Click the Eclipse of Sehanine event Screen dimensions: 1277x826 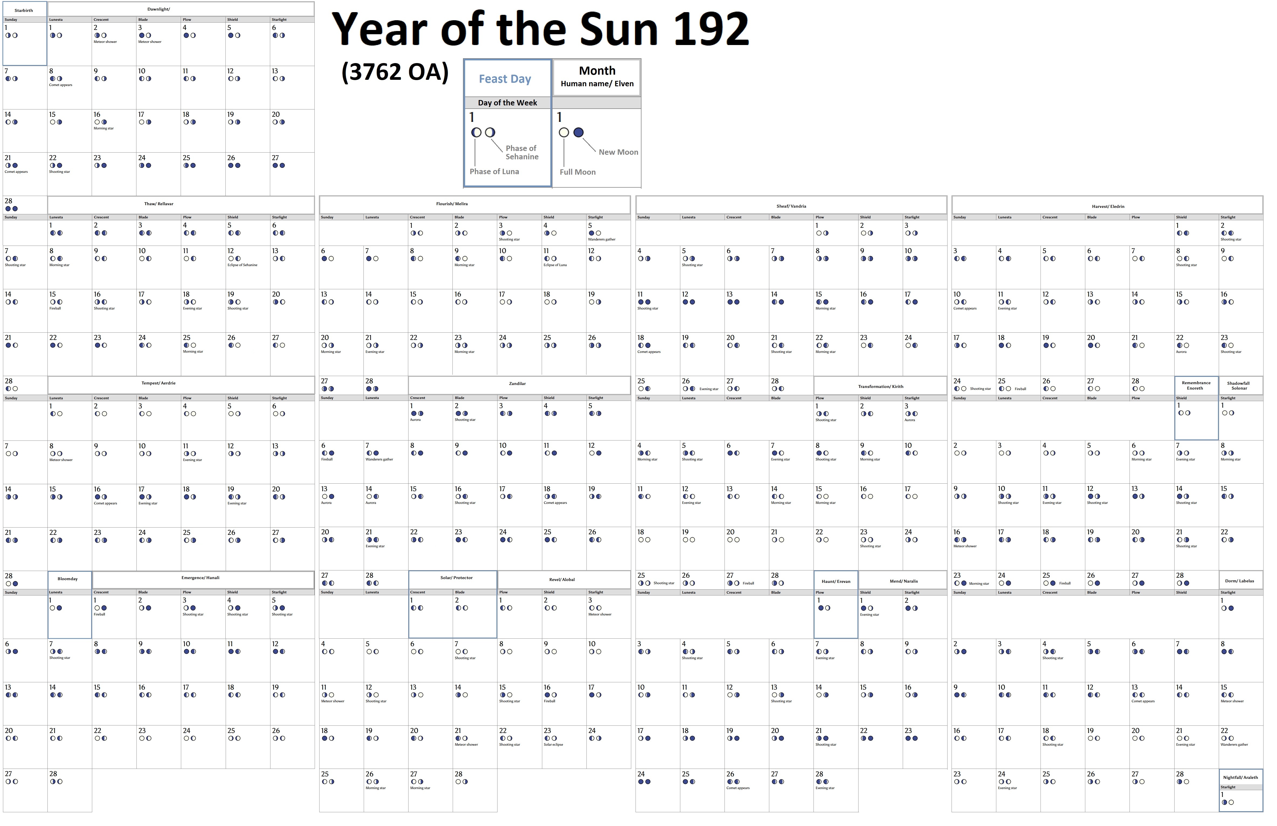pyautogui.click(x=242, y=265)
